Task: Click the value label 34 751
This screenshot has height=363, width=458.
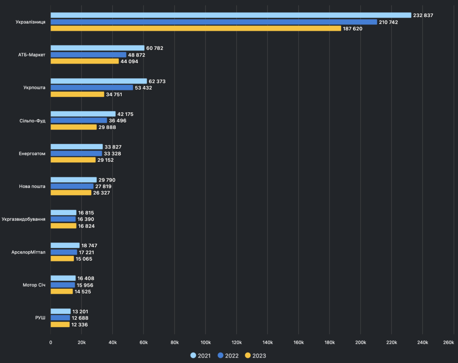Action: point(114,94)
